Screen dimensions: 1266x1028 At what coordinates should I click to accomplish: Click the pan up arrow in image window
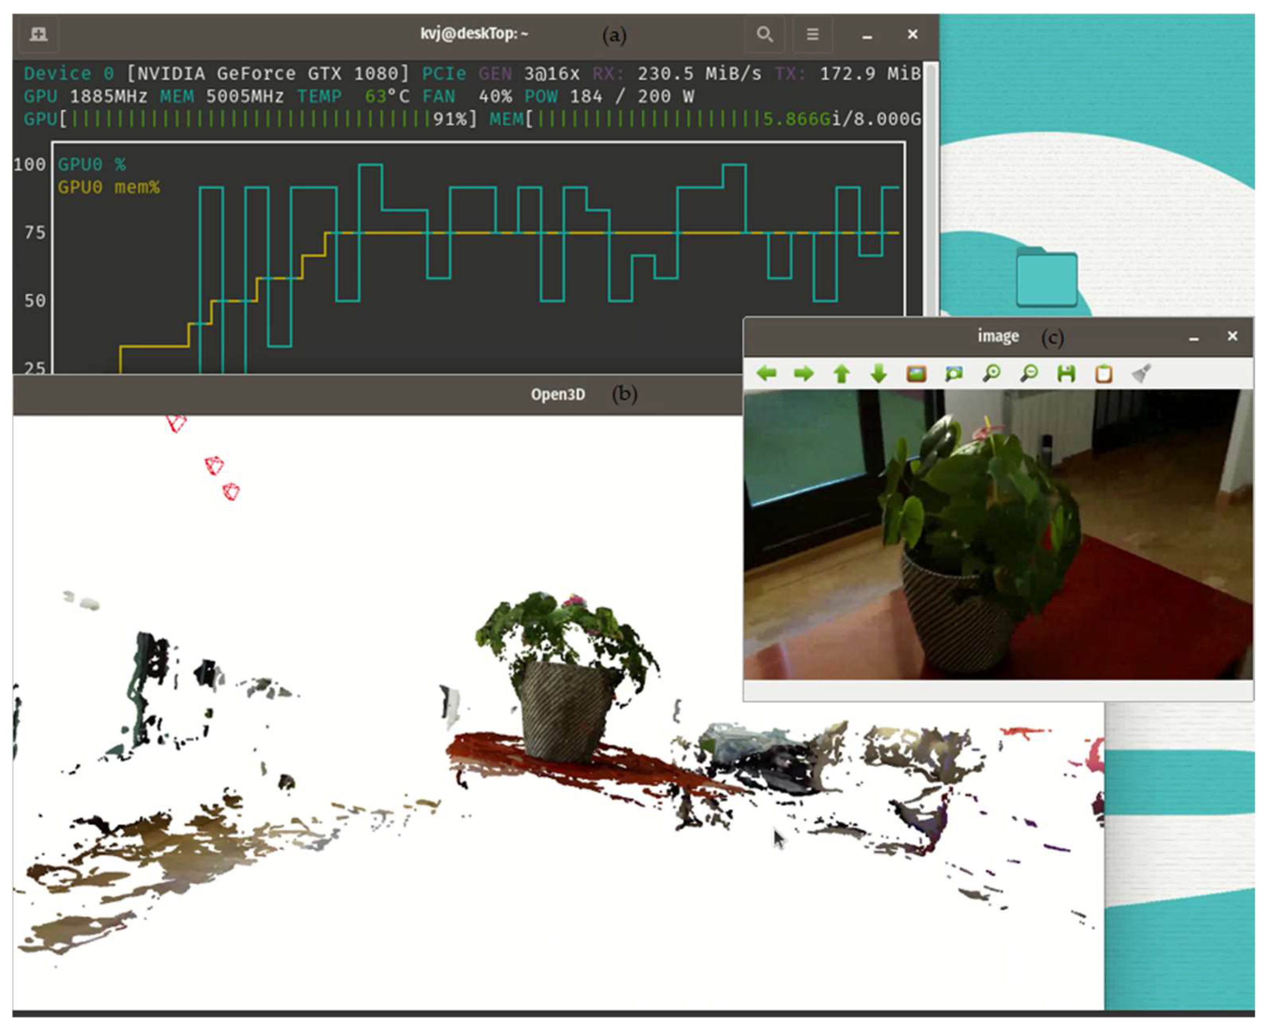(x=842, y=374)
